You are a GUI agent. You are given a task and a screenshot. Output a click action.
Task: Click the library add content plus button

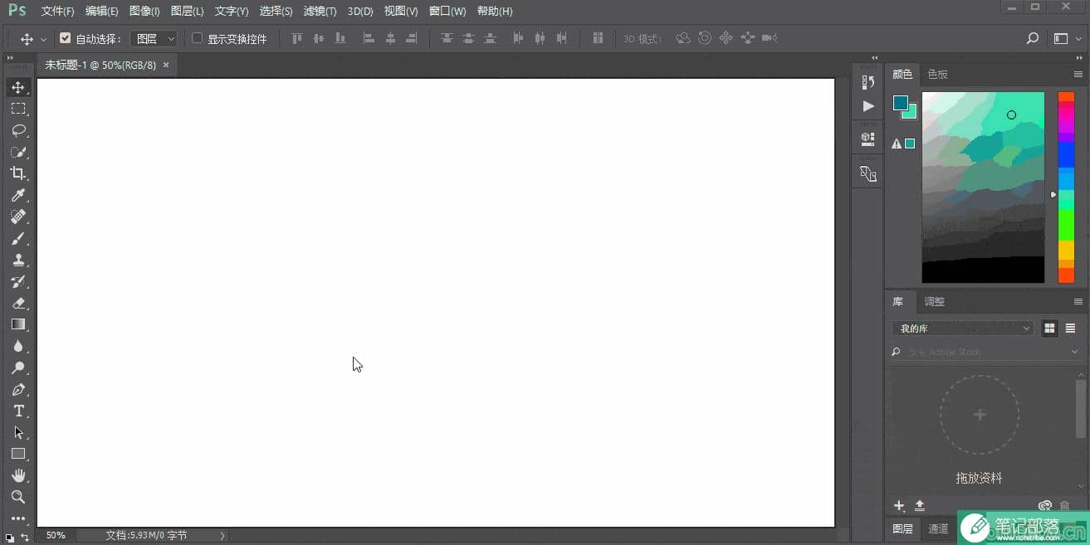[898, 505]
